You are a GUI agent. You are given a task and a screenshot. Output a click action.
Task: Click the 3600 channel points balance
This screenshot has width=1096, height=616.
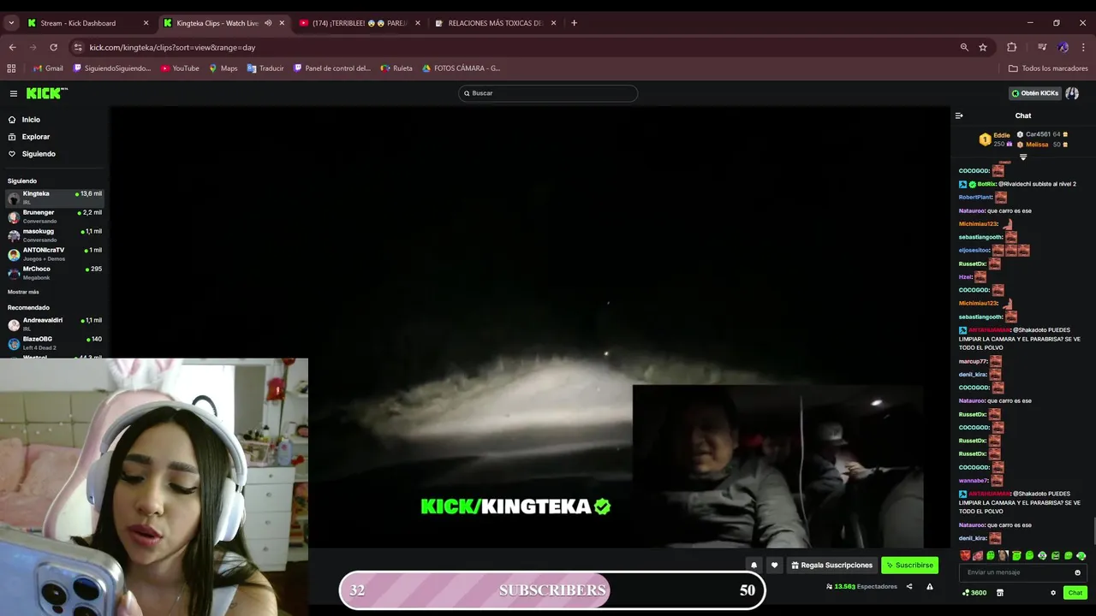(974, 593)
